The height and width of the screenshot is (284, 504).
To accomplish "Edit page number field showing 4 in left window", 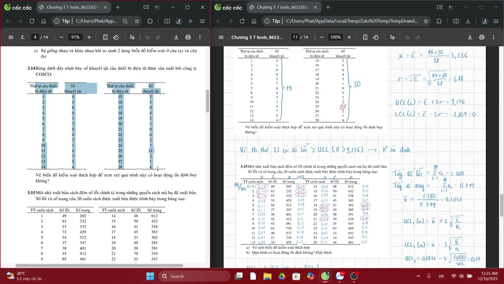I will coord(35,37).
